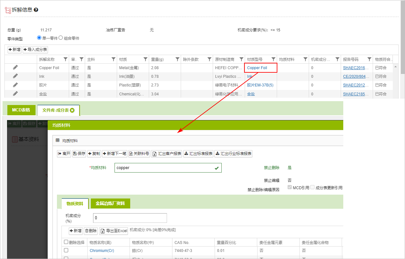This screenshot has width=405, height=259.
Task: Check the 删除选择 select-all header checkbox
Action: pos(66,242)
